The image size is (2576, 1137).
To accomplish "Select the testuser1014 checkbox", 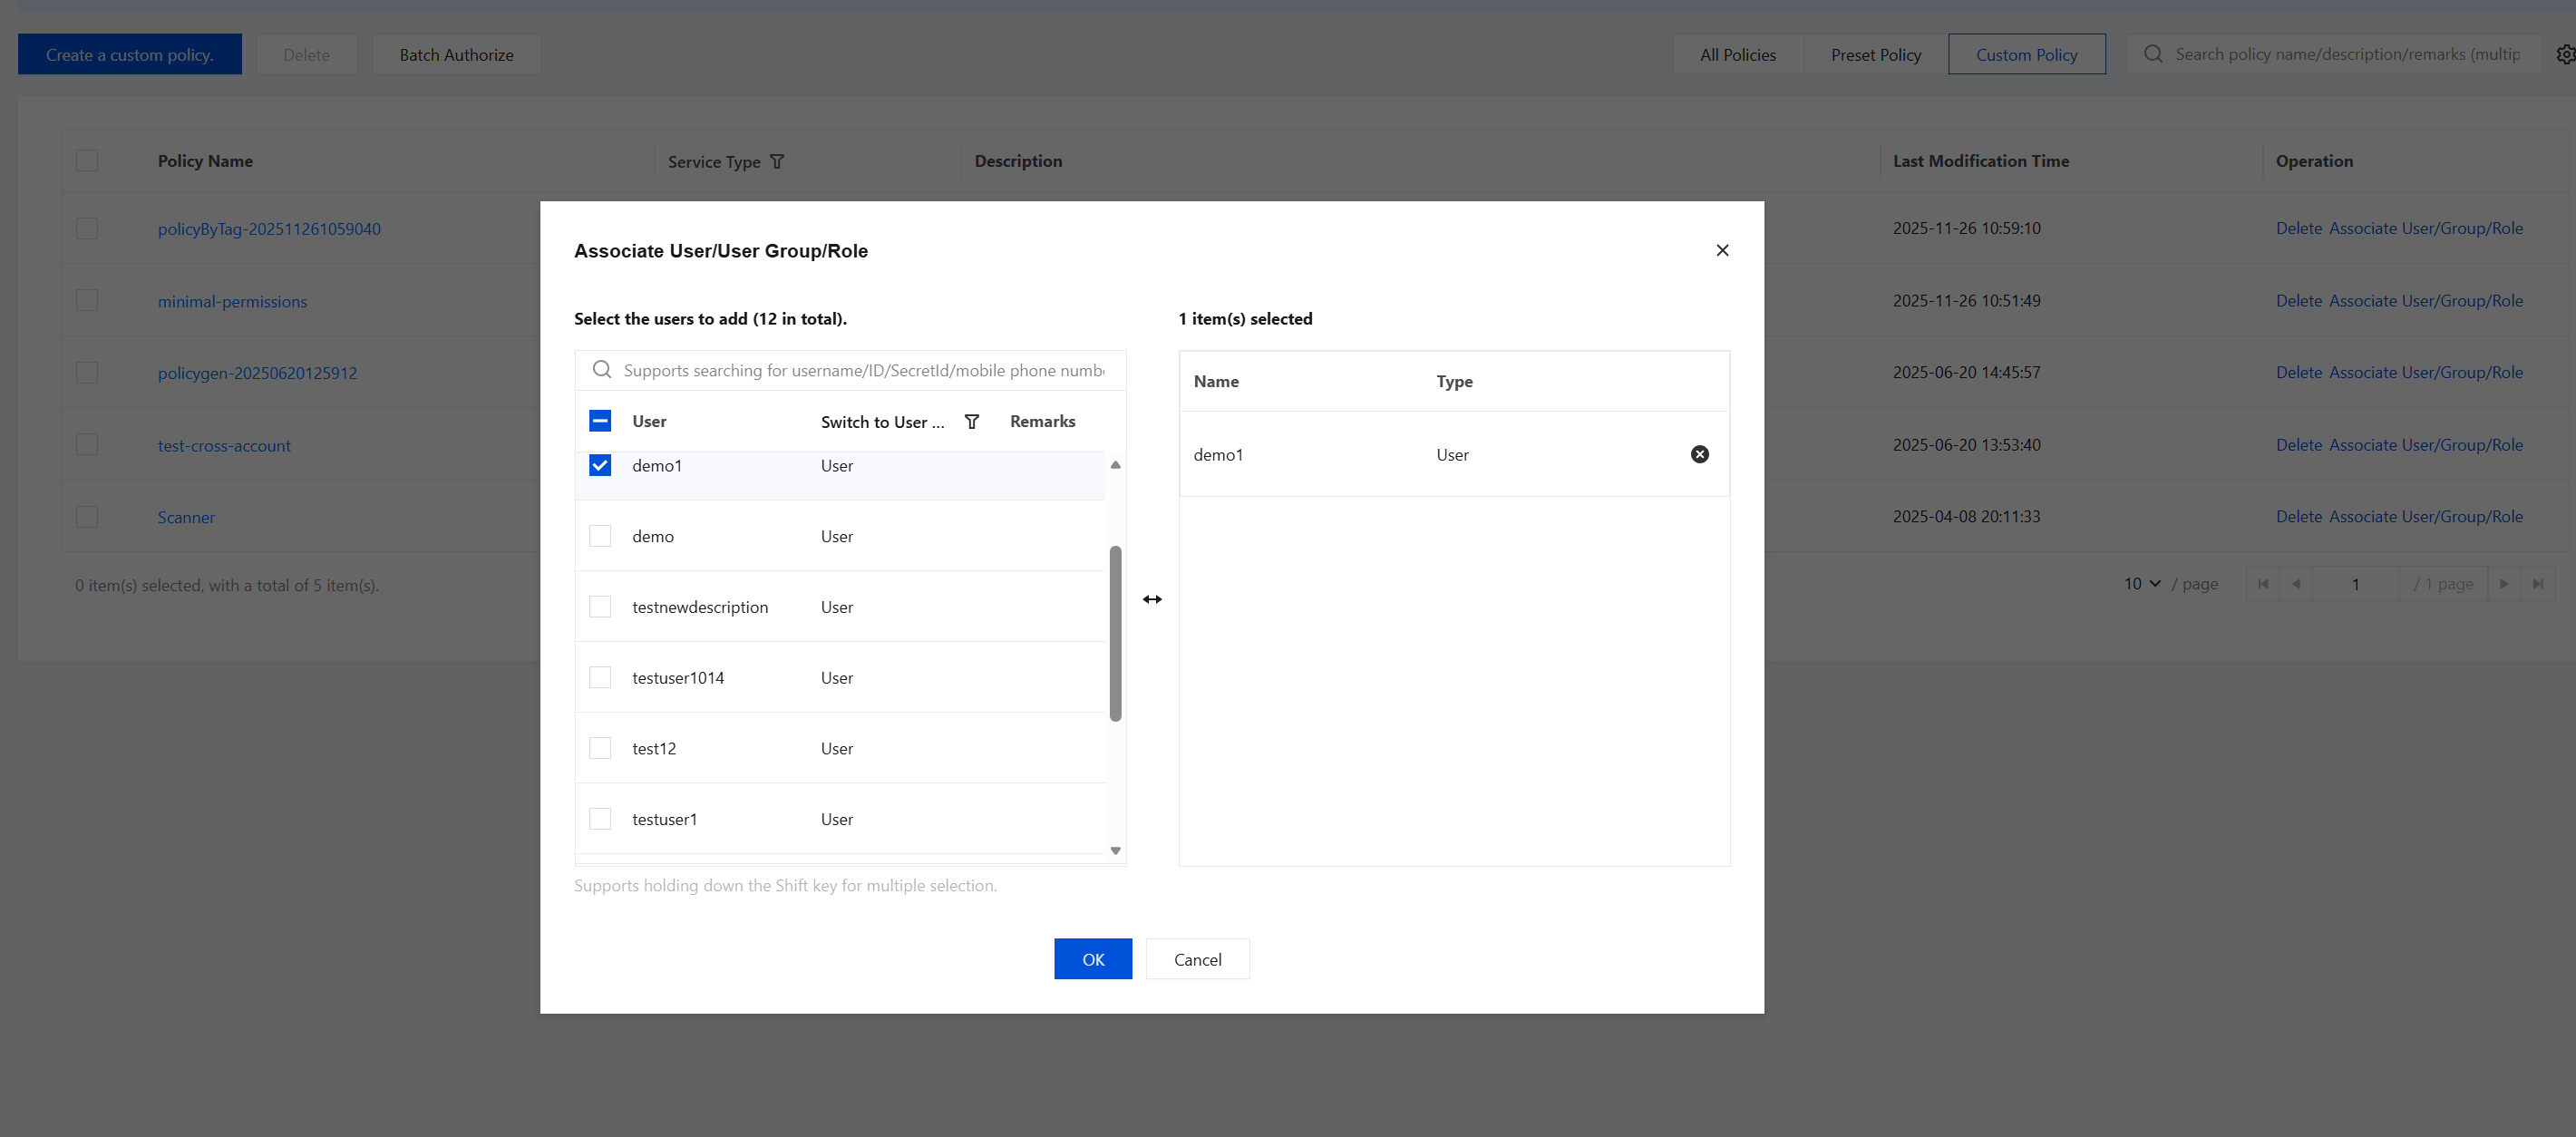I will click(600, 678).
